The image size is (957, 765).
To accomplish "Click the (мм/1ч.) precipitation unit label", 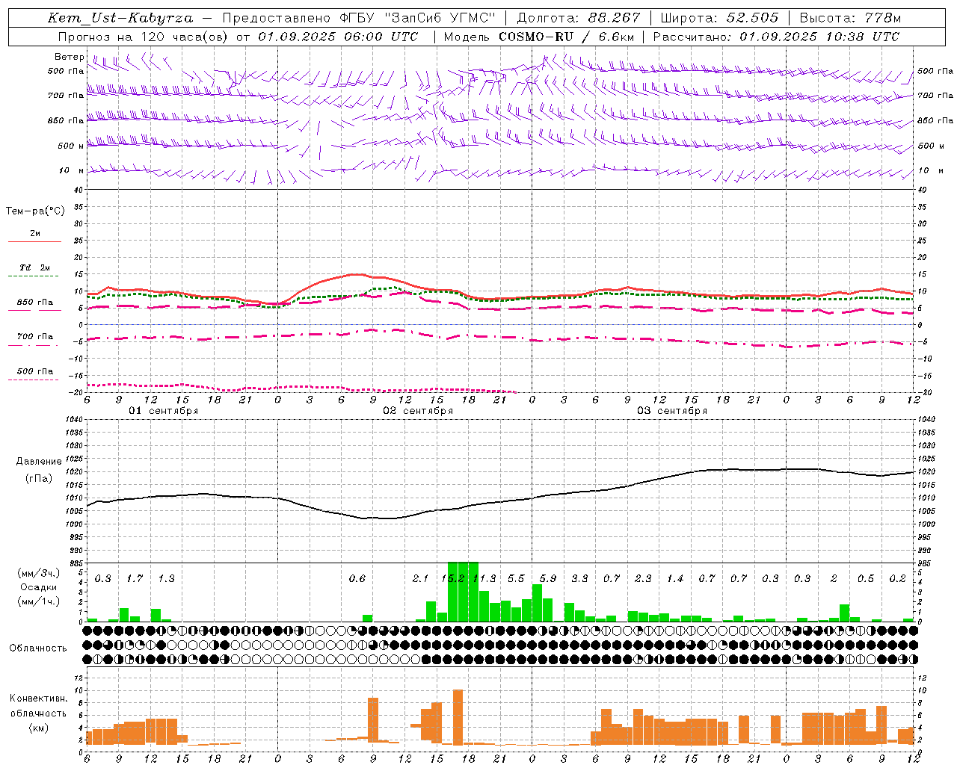I will click(39, 601).
